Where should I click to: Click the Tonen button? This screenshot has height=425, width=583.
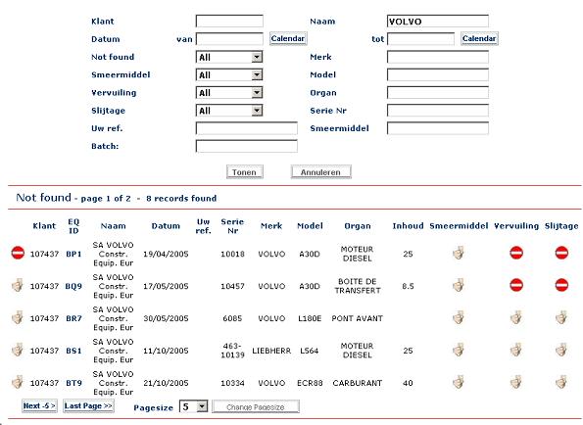[245, 172]
